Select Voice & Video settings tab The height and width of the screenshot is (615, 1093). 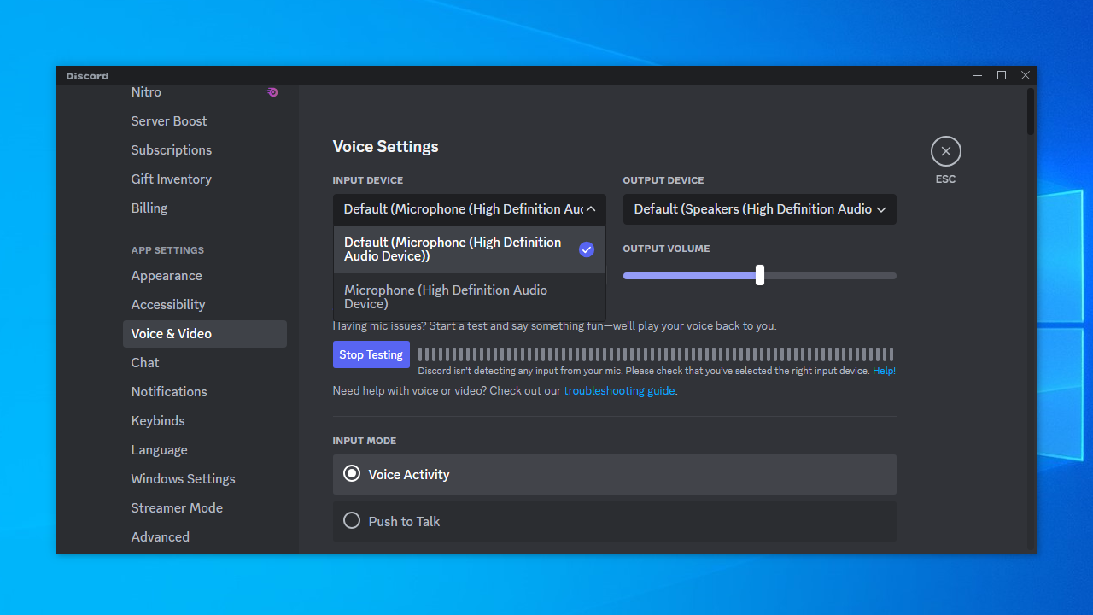(x=205, y=334)
